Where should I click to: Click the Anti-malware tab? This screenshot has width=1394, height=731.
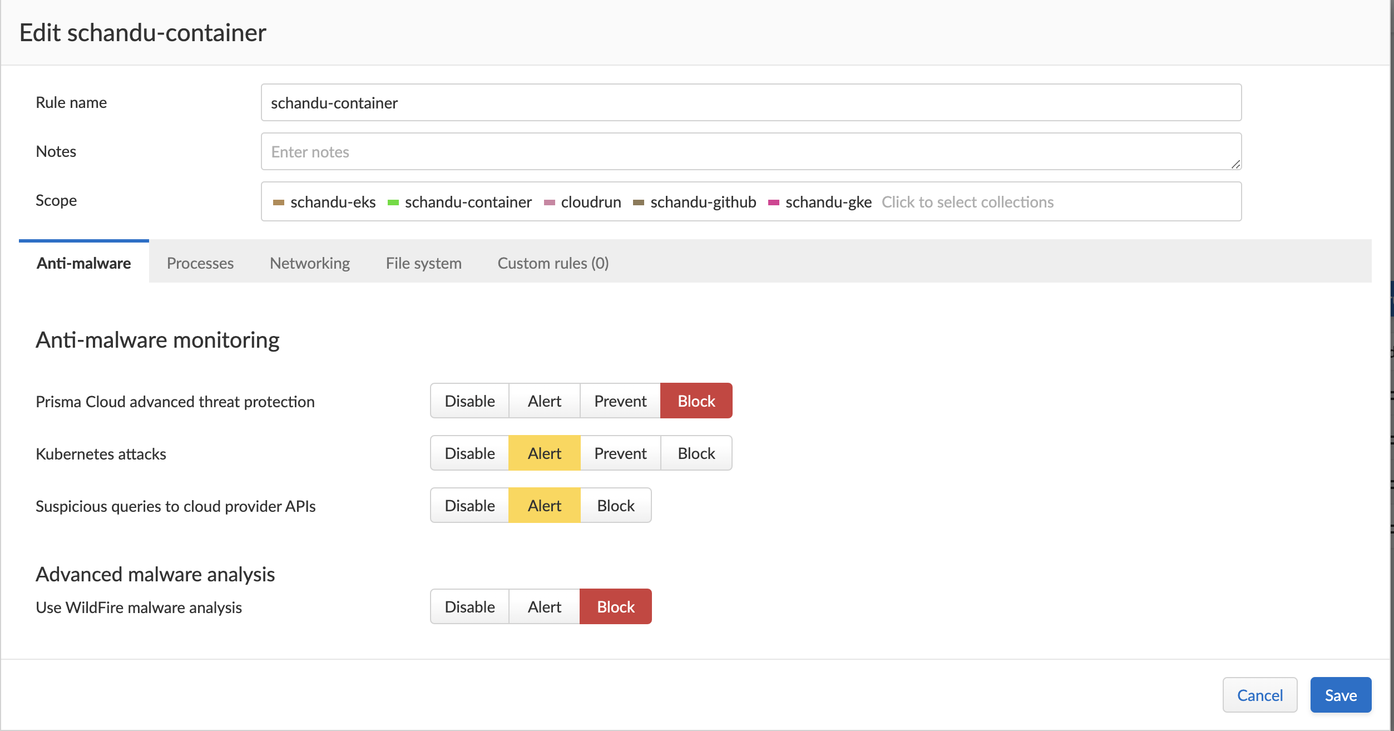coord(84,263)
